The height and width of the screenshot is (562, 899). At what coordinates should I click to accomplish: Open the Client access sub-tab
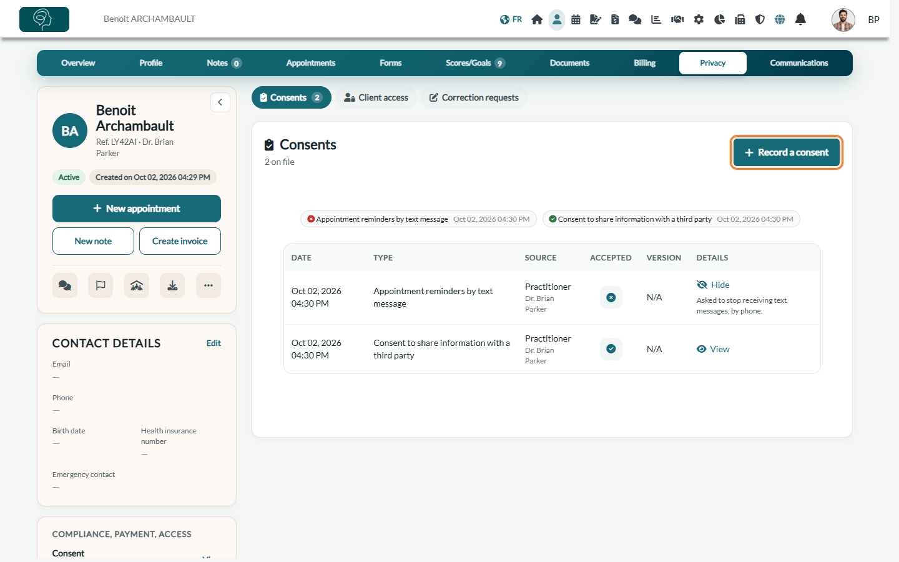tap(376, 97)
